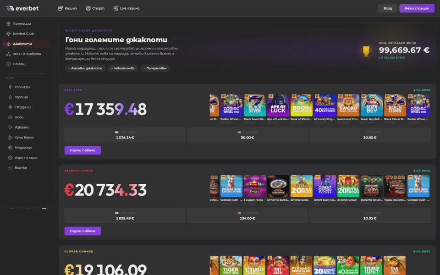Open Всичко games category

click(x=21, y=168)
